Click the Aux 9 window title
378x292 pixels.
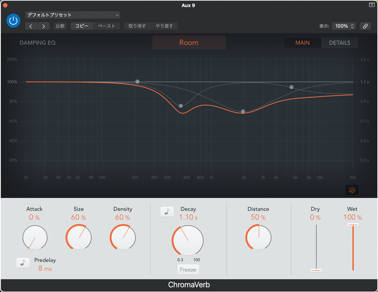[x=188, y=5]
